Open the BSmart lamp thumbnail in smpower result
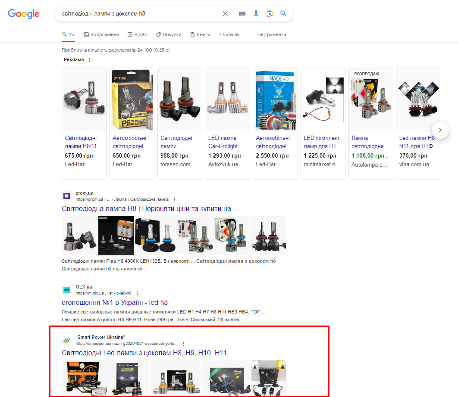458x397 pixels. (175, 378)
